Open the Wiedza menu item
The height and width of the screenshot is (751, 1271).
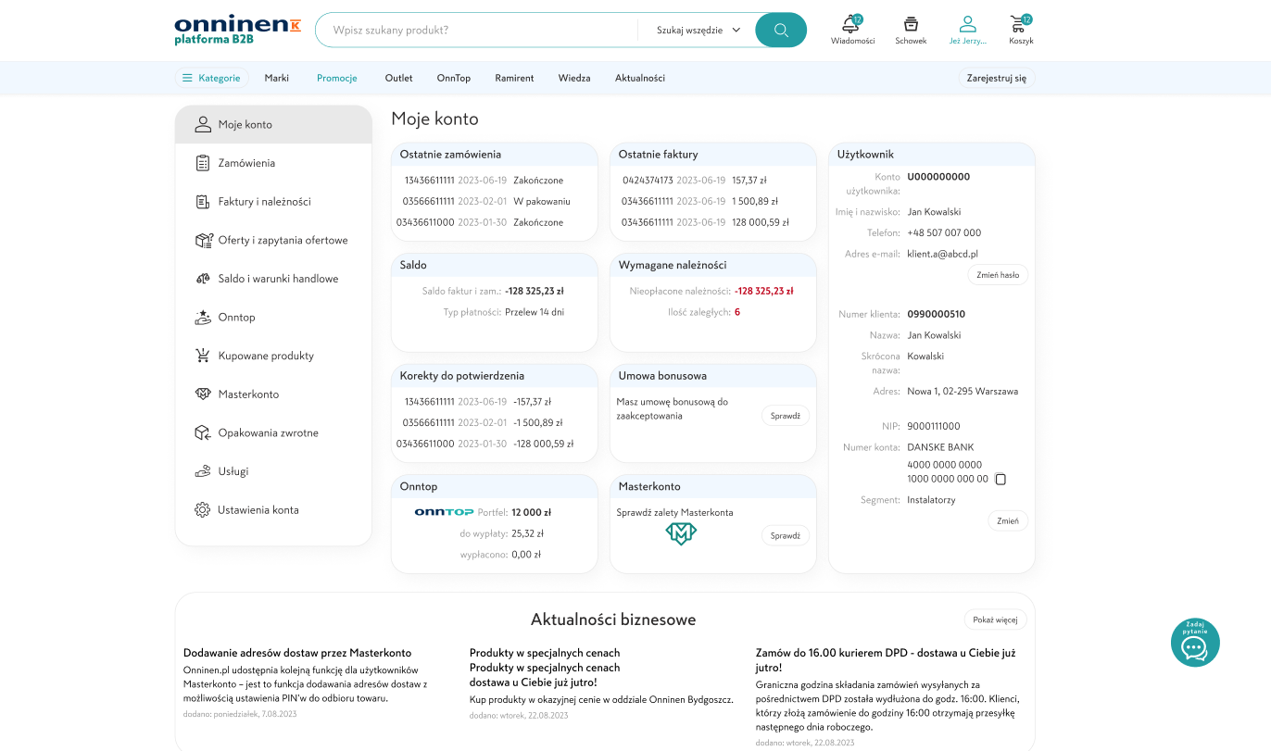click(574, 78)
